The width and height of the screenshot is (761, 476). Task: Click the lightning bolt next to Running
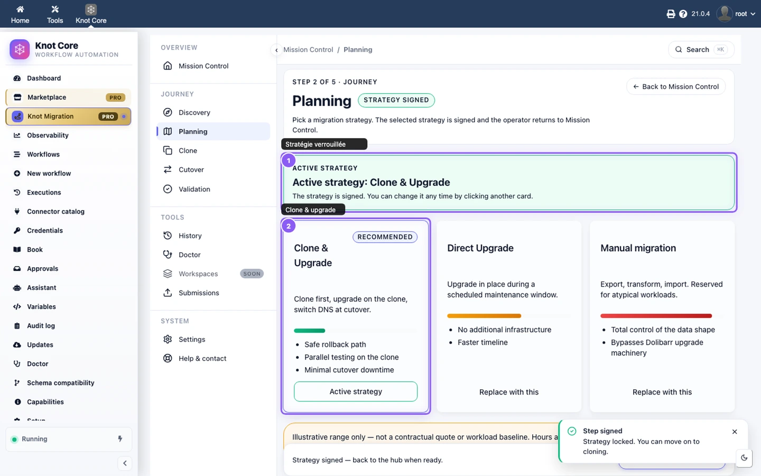(x=120, y=439)
